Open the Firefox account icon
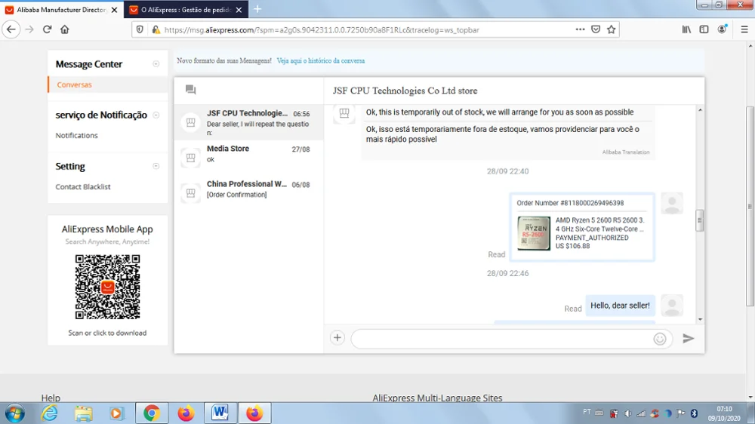The height and width of the screenshot is (424, 755). [722, 29]
